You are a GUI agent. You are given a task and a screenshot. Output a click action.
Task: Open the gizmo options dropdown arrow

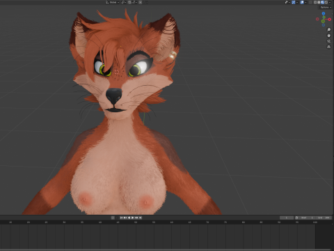coord(297,2)
